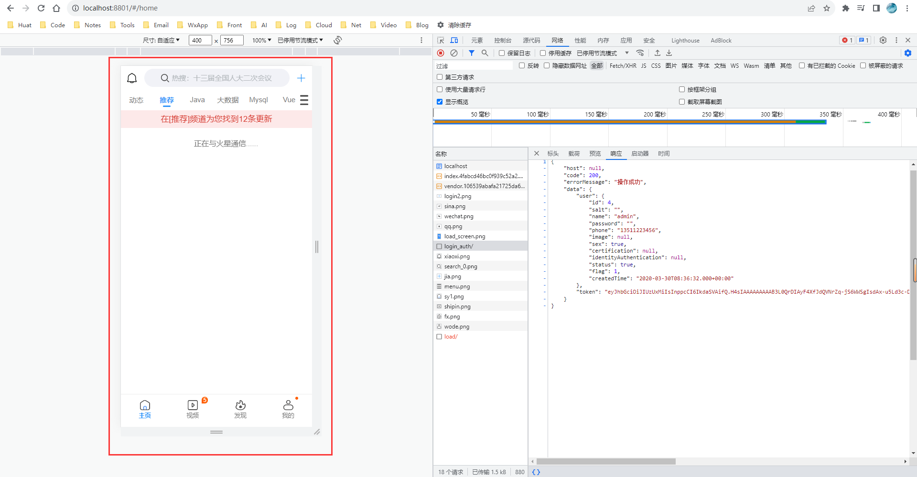The width and height of the screenshot is (917, 477).
Task: Toggle the device toolbar icon in DevTools
Action: (454, 41)
